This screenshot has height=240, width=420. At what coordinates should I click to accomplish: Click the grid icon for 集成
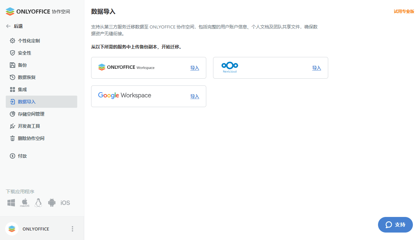click(x=13, y=89)
